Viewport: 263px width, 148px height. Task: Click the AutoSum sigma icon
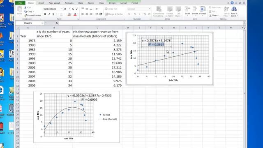(210, 7)
